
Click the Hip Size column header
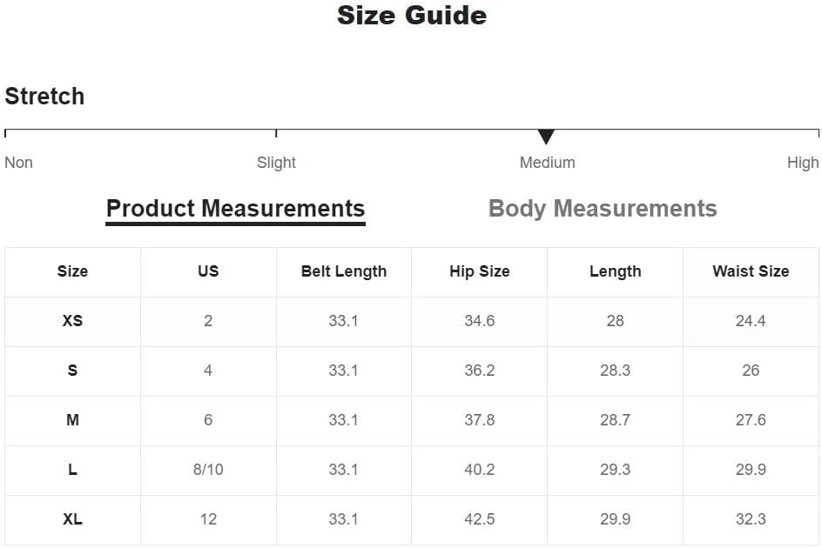pyautogui.click(x=480, y=271)
